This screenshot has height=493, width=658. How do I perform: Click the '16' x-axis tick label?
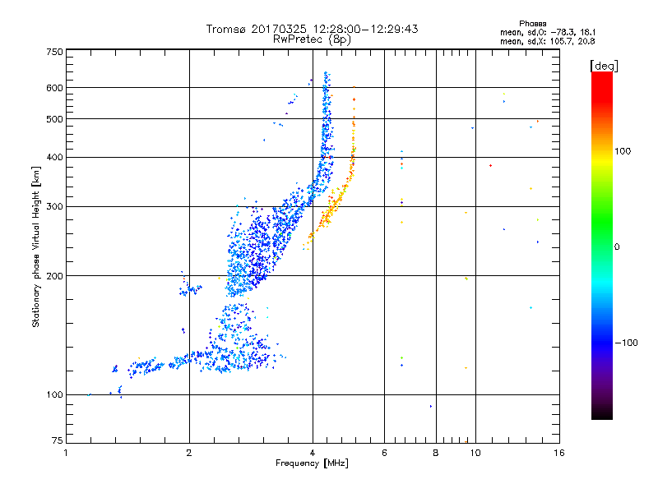coord(559,453)
